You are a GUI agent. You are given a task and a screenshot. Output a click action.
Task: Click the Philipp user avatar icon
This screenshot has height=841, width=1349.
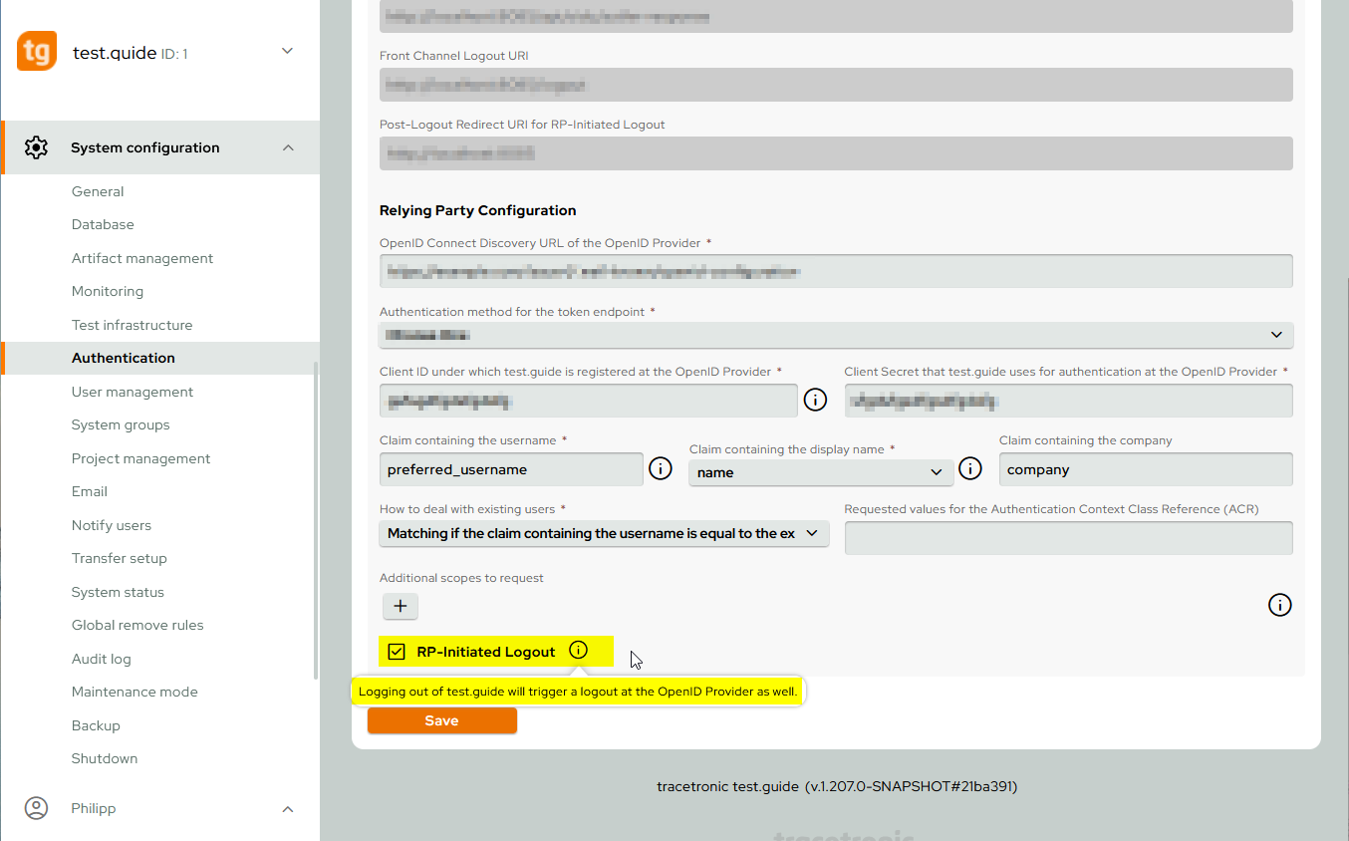tap(36, 808)
